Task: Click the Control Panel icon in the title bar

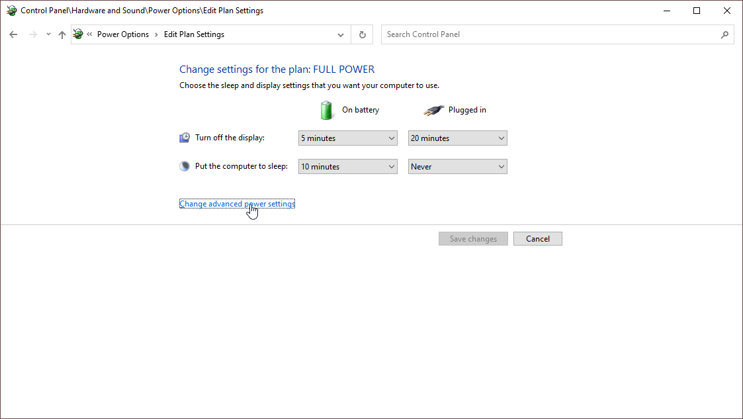Action: click(x=11, y=10)
